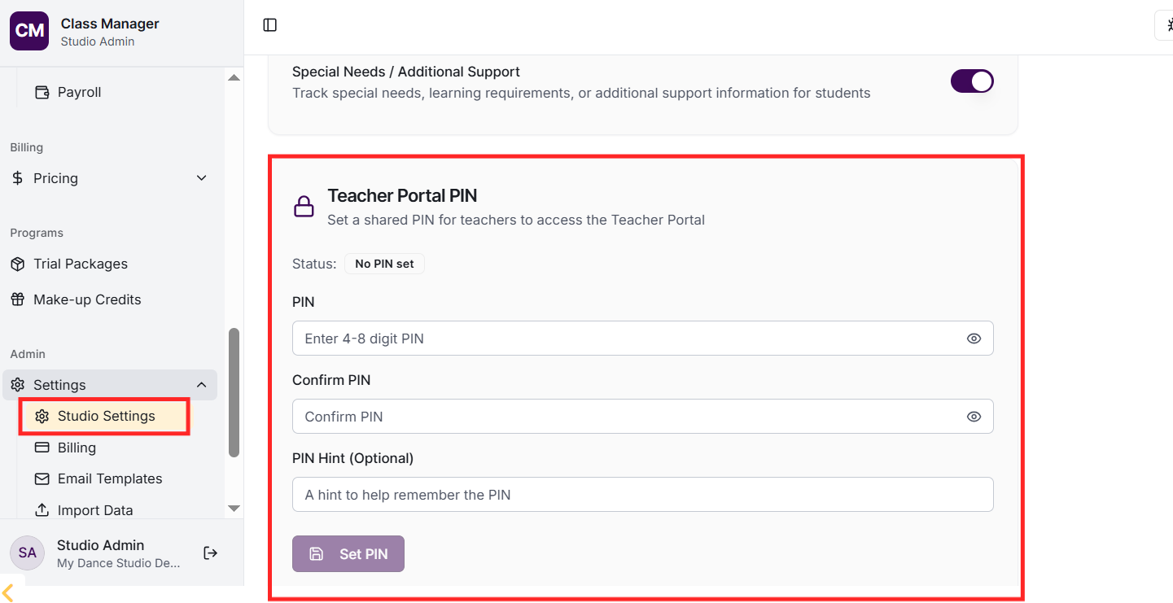Viewport: 1173px width, 603px height.
Task: Click the SA user avatar
Action: pyautogui.click(x=27, y=553)
